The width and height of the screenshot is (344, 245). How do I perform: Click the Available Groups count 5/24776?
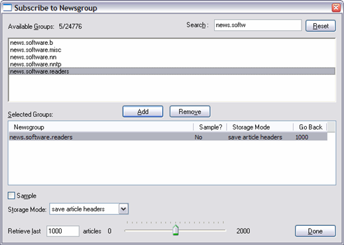[x=70, y=26]
